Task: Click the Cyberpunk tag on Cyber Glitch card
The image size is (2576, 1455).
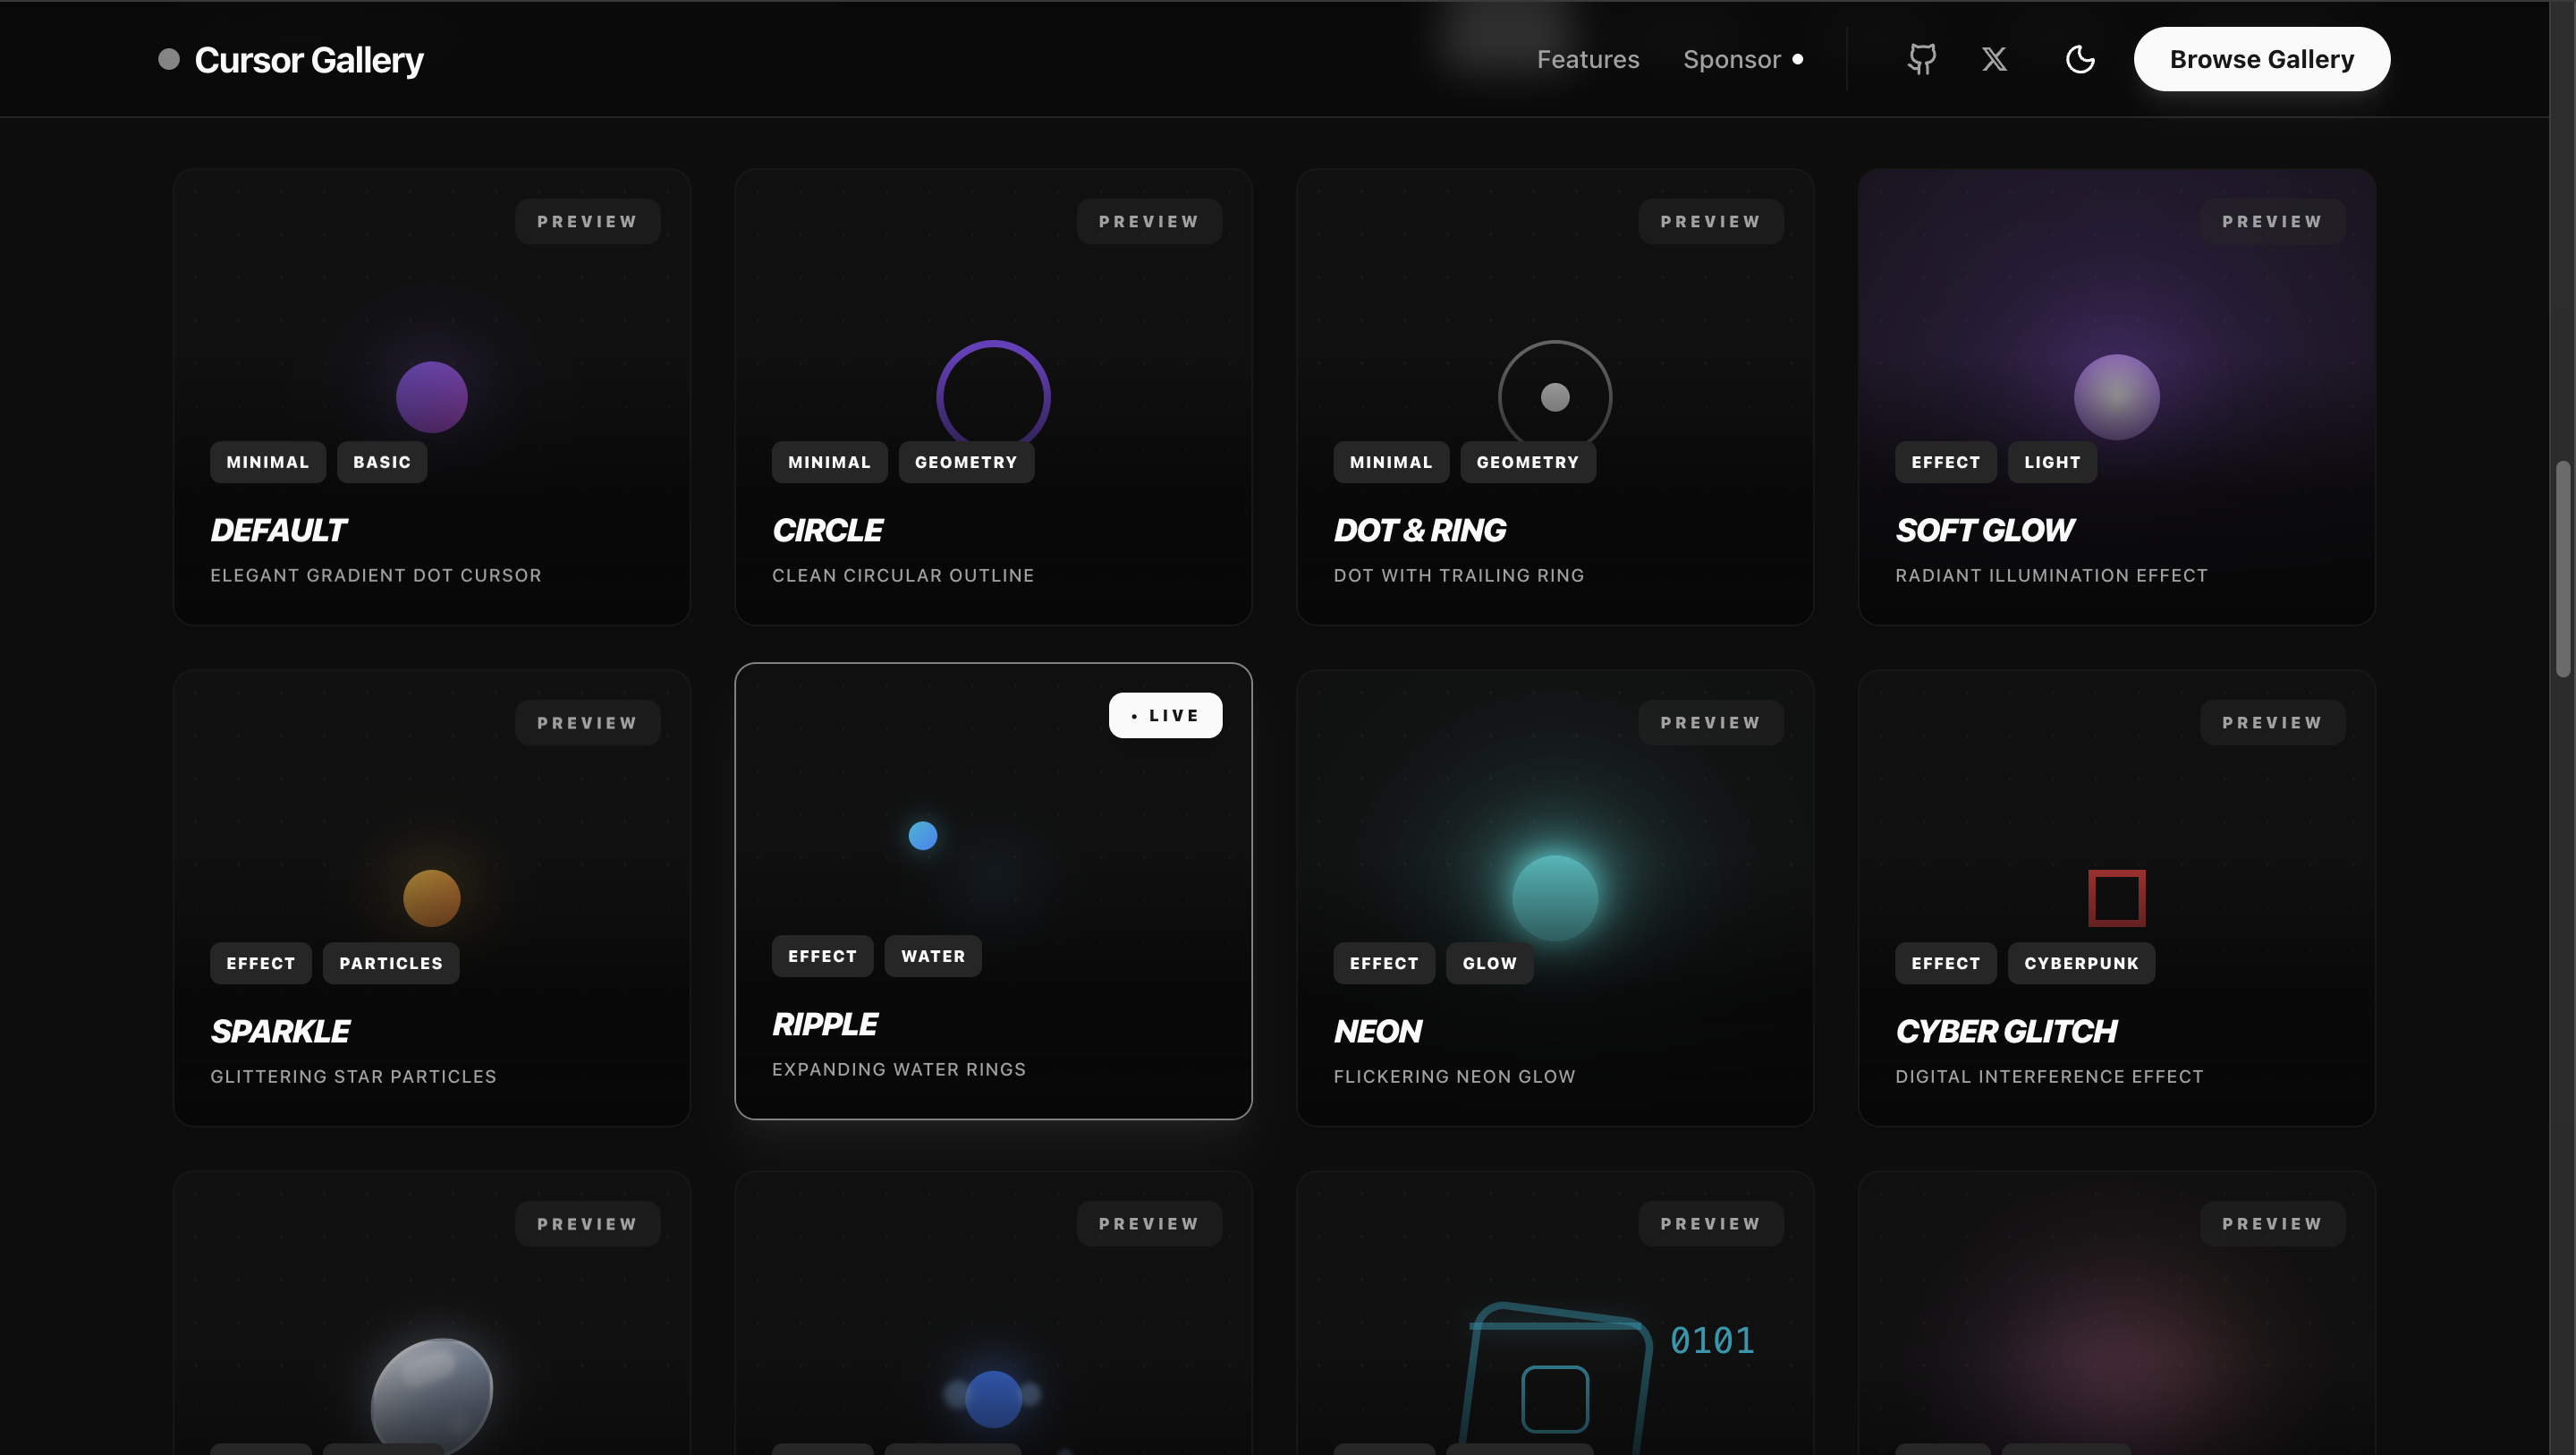Action: tap(2081, 964)
